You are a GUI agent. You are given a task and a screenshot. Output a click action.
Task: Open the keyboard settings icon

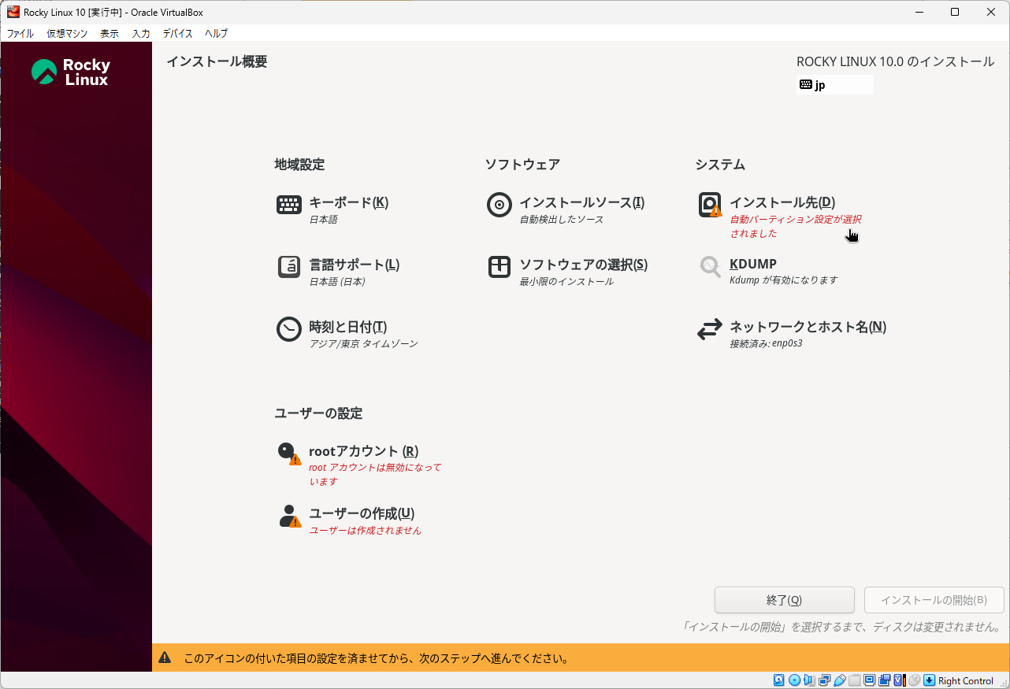pyautogui.click(x=289, y=205)
